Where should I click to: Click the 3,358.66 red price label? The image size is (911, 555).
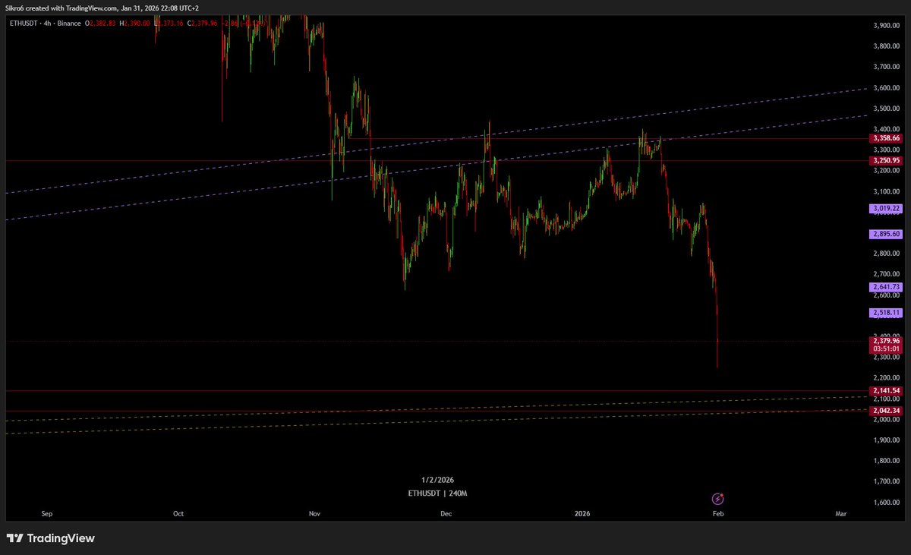(x=887, y=139)
